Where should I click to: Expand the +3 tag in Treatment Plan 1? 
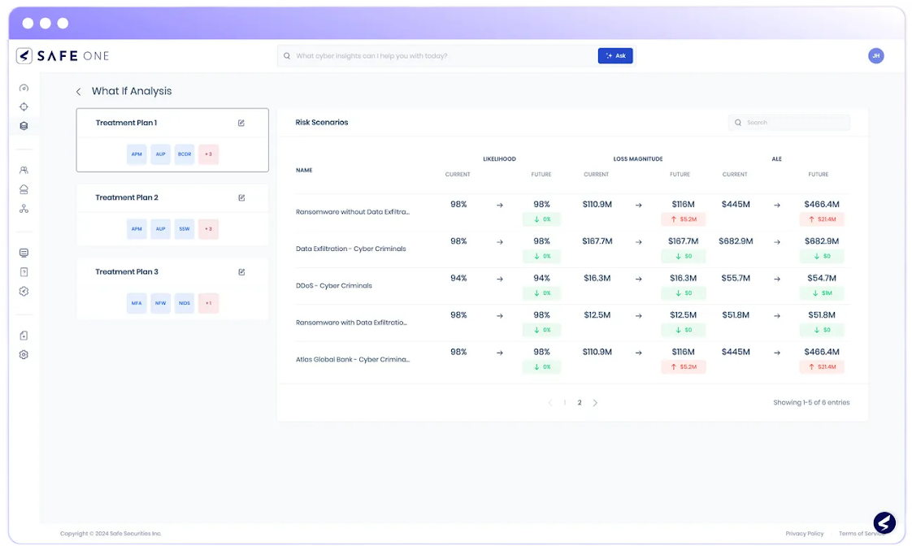click(208, 154)
